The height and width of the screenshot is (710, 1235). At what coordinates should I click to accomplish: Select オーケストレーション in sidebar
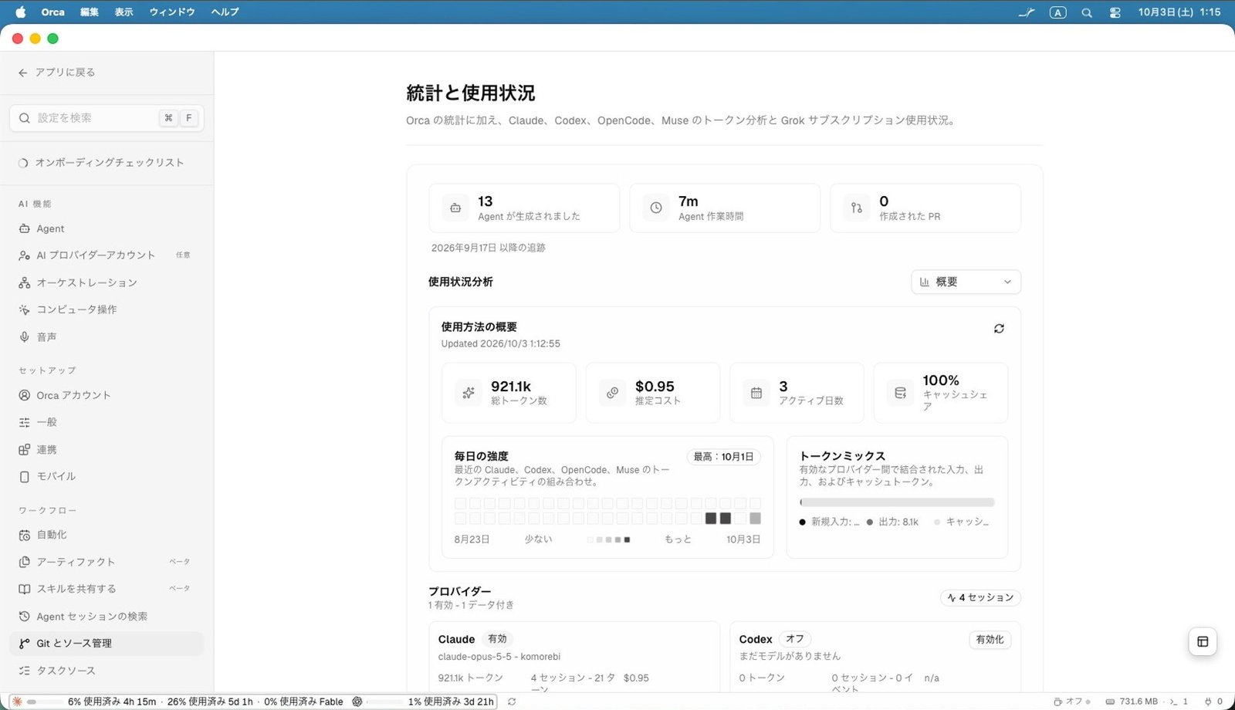tap(107, 282)
